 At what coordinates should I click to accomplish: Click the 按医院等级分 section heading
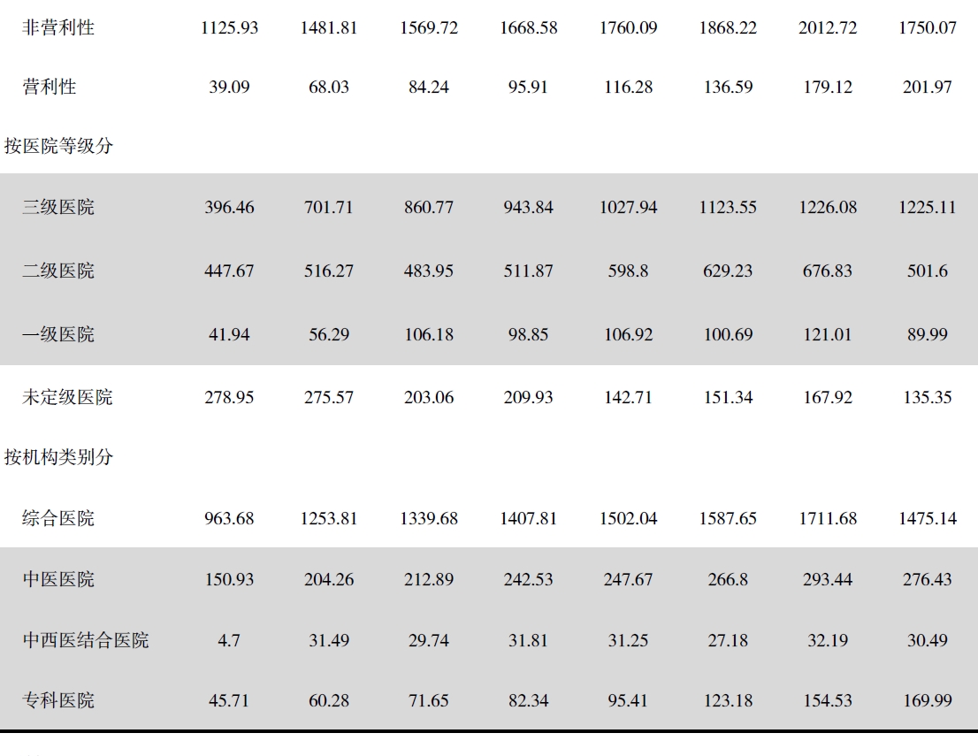click(x=58, y=146)
